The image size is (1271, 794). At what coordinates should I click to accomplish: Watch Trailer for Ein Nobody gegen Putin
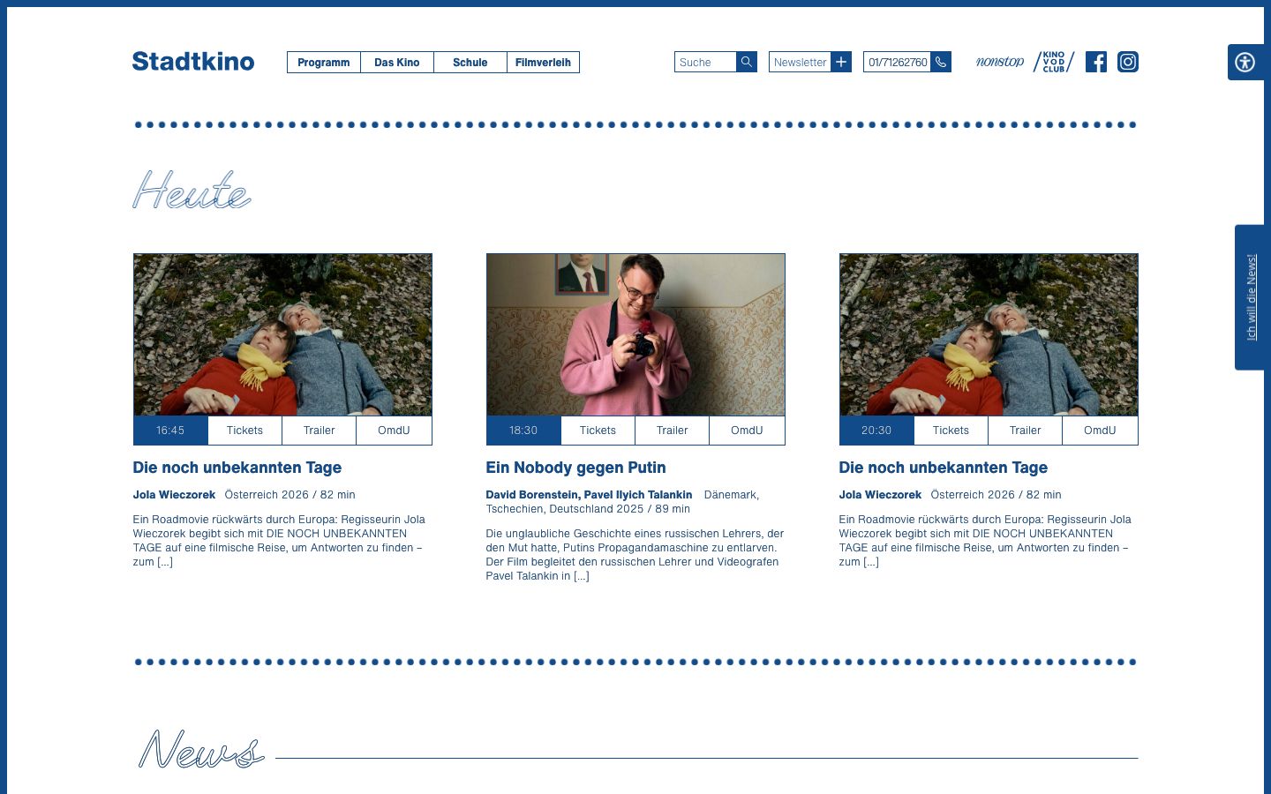point(672,431)
